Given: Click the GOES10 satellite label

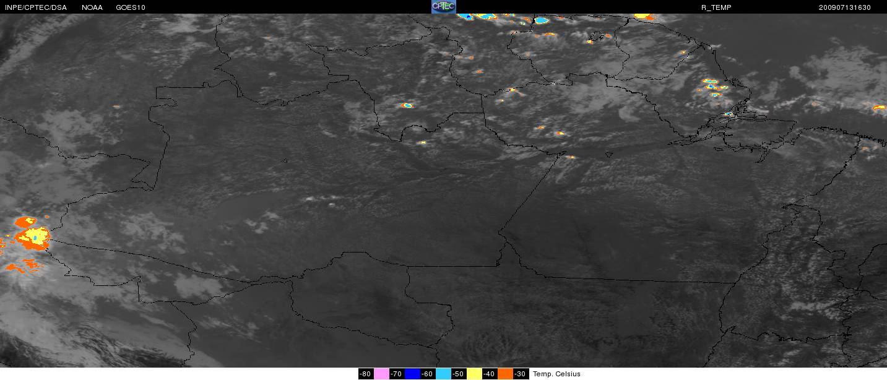Looking at the screenshot, I should click(131, 7).
